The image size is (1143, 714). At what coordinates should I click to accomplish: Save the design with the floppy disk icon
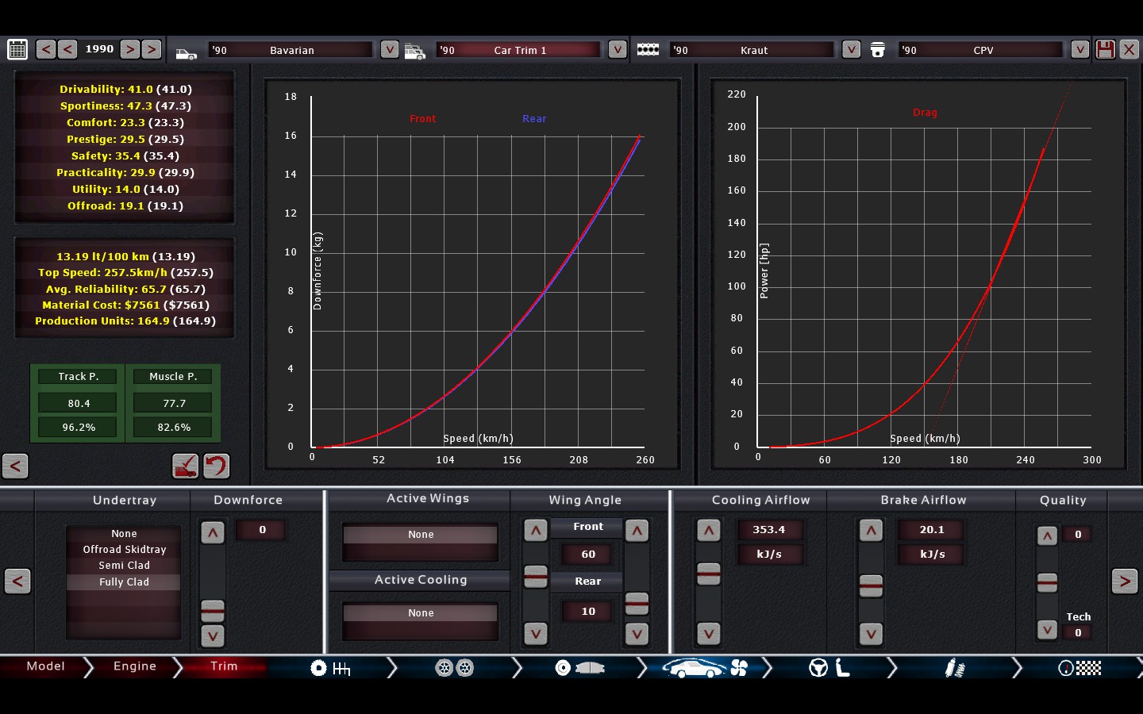(1105, 49)
